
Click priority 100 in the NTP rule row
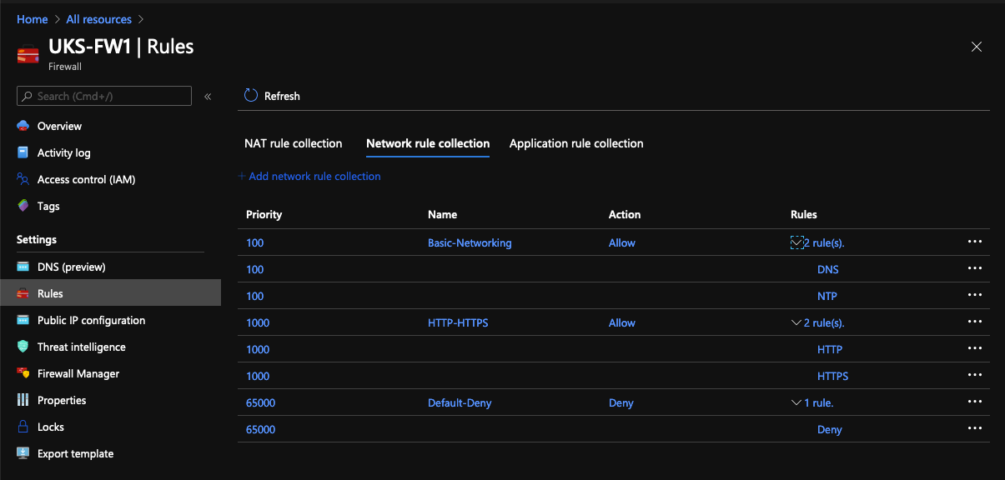pos(255,296)
